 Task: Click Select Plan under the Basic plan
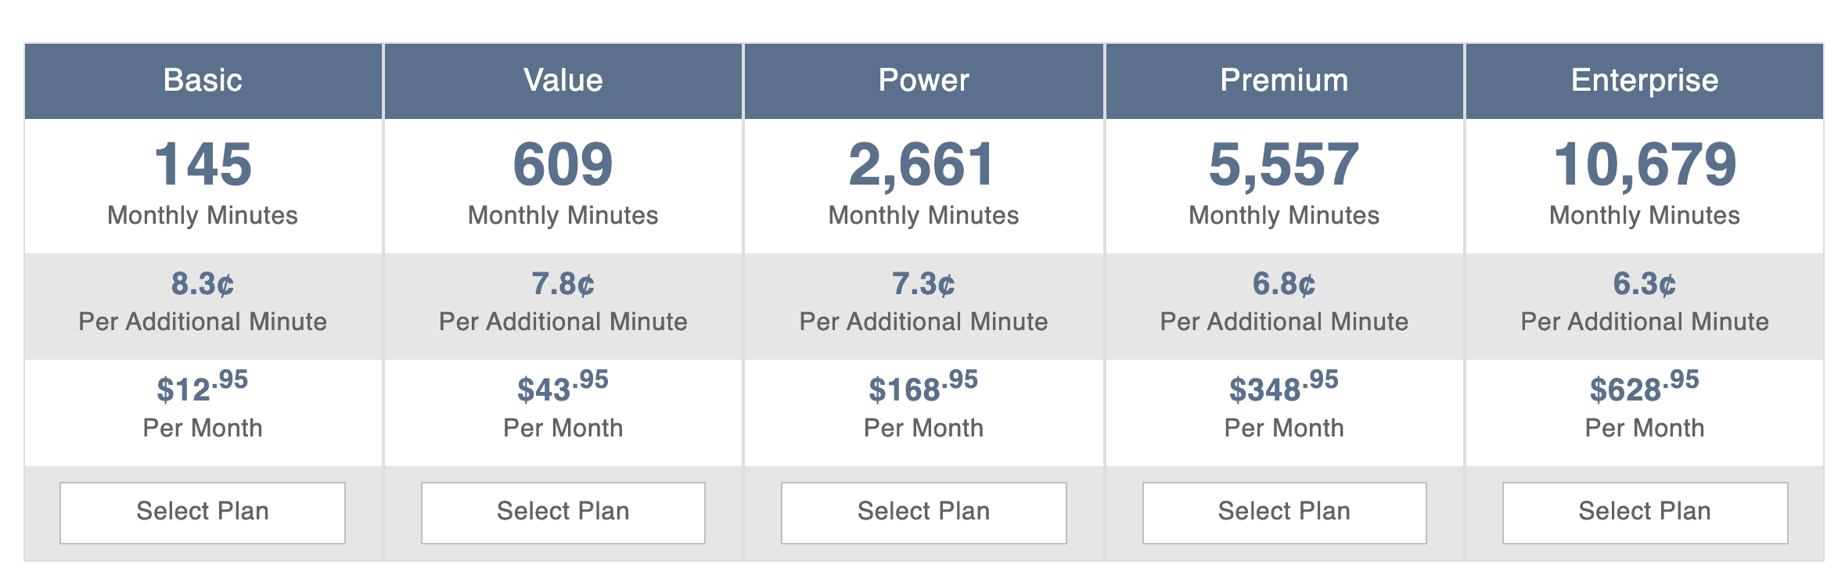(x=203, y=512)
